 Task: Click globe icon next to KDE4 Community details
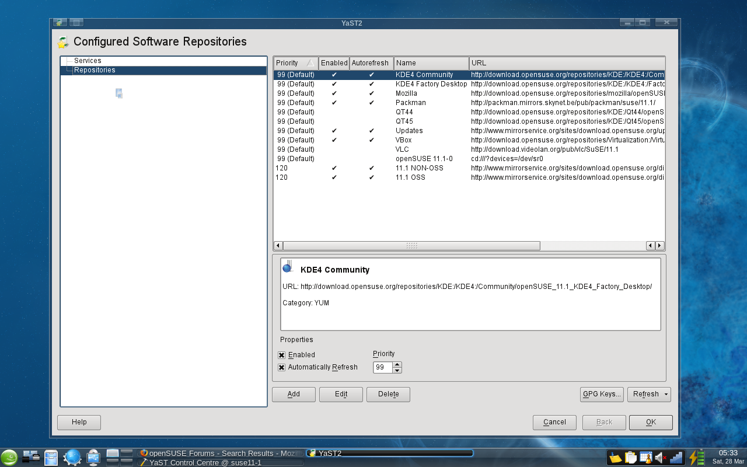(288, 267)
